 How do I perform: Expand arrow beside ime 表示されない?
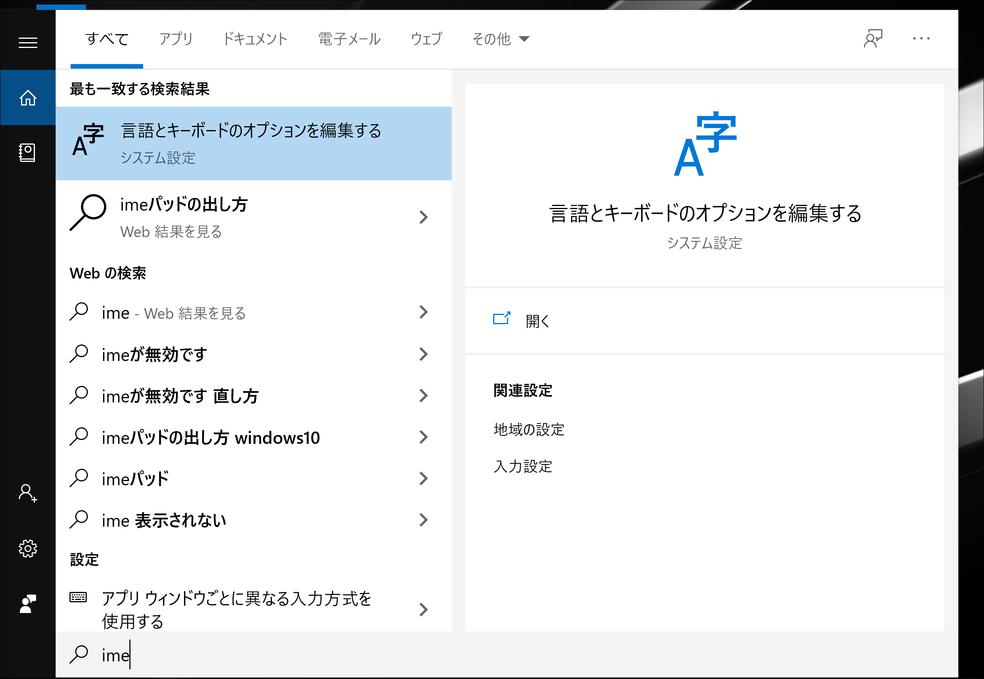pos(423,520)
